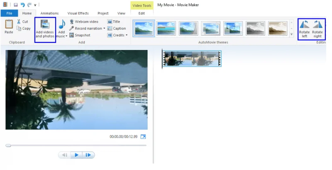
Task: Rotate the video right
Action: pos(317,25)
